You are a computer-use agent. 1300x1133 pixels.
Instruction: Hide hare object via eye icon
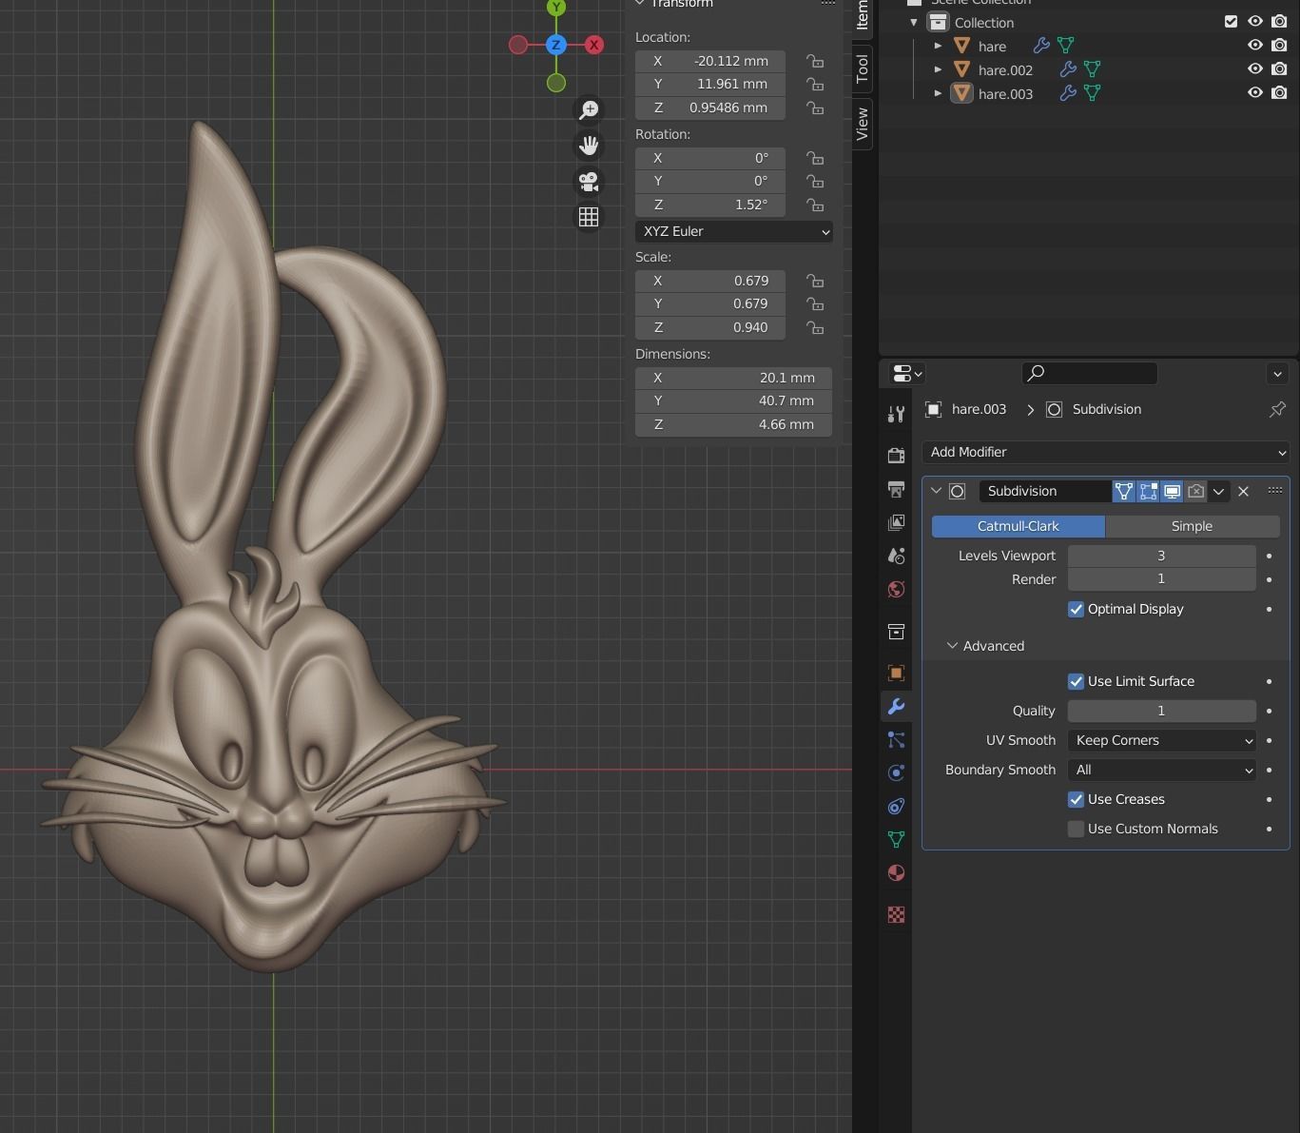click(x=1255, y=46)
